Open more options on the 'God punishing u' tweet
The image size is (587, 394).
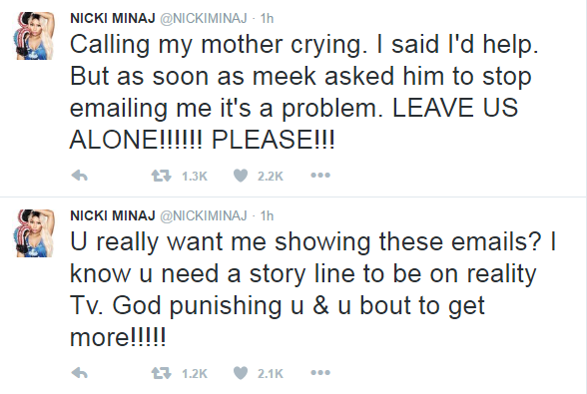(x=320, y=373)
